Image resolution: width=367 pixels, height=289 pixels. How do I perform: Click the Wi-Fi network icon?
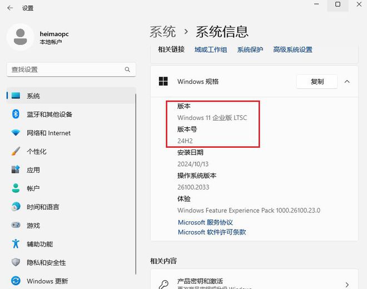point(16,133)
